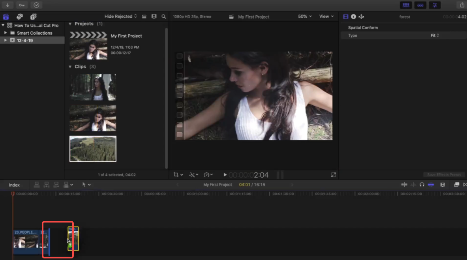Open Background Tasks checkmark icon
The width and height of the screenshot is (467, 260).
[36, 5]
